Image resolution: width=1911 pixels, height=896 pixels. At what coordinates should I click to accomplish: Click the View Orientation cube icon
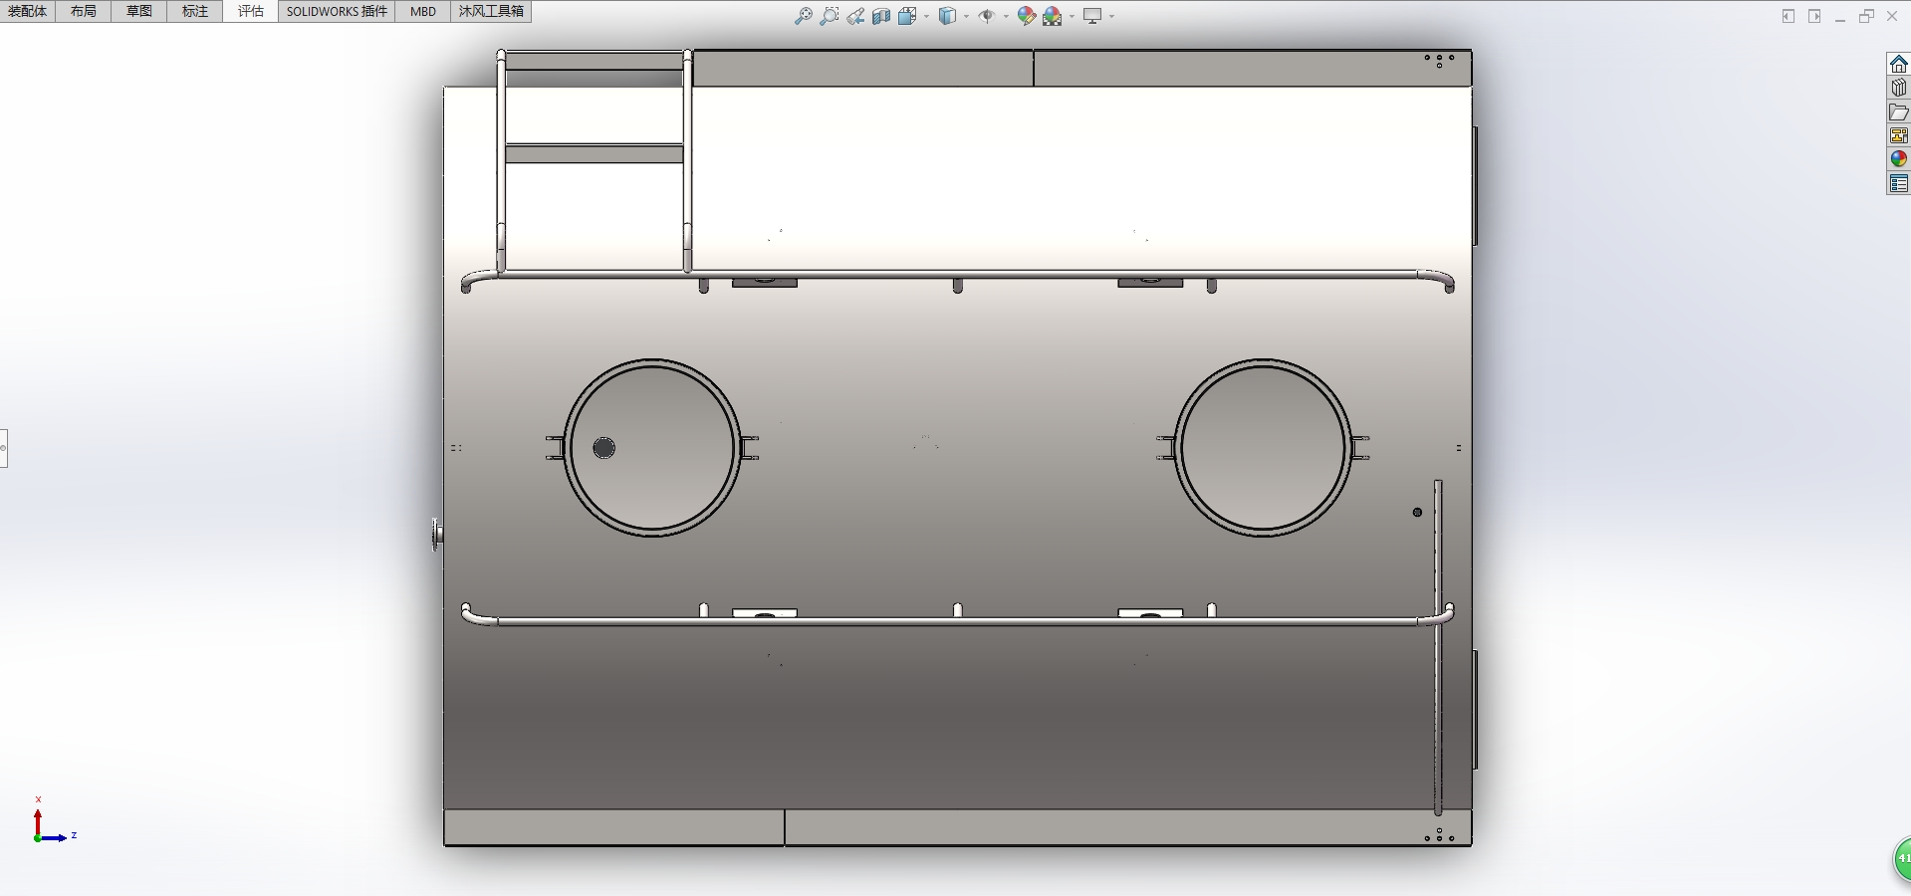[907, 16]
